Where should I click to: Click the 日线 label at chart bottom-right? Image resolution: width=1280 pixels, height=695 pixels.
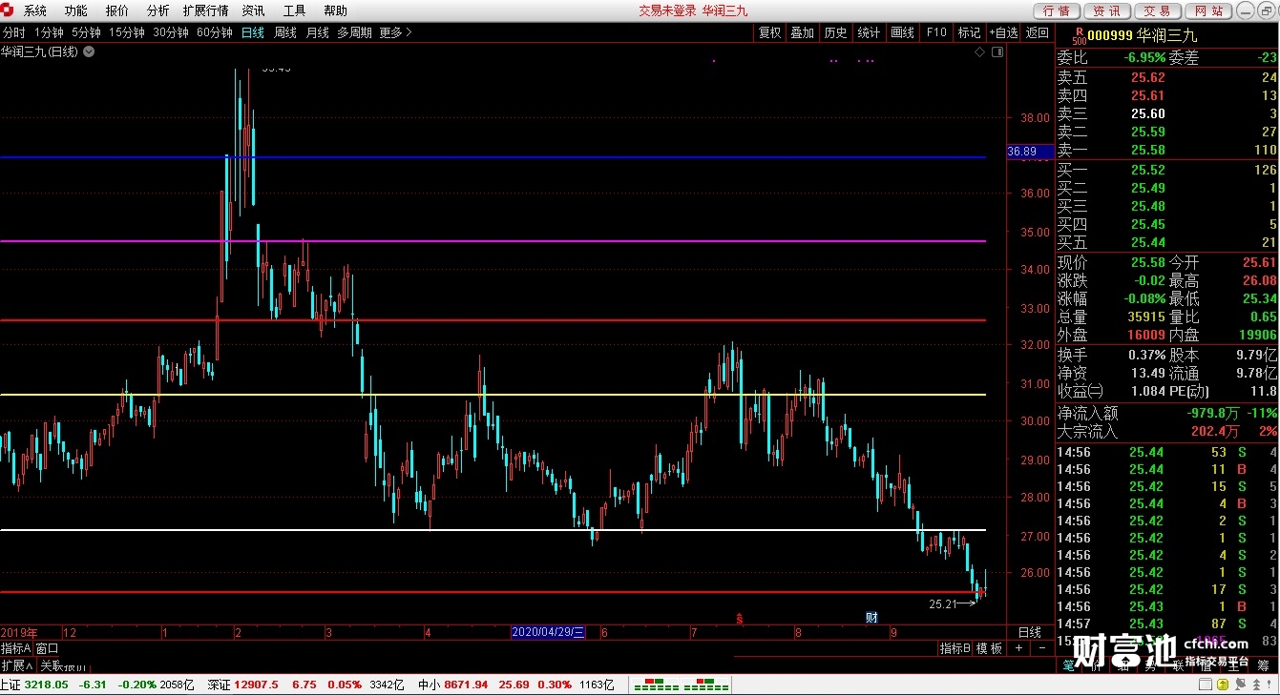tap(1030, 632)
